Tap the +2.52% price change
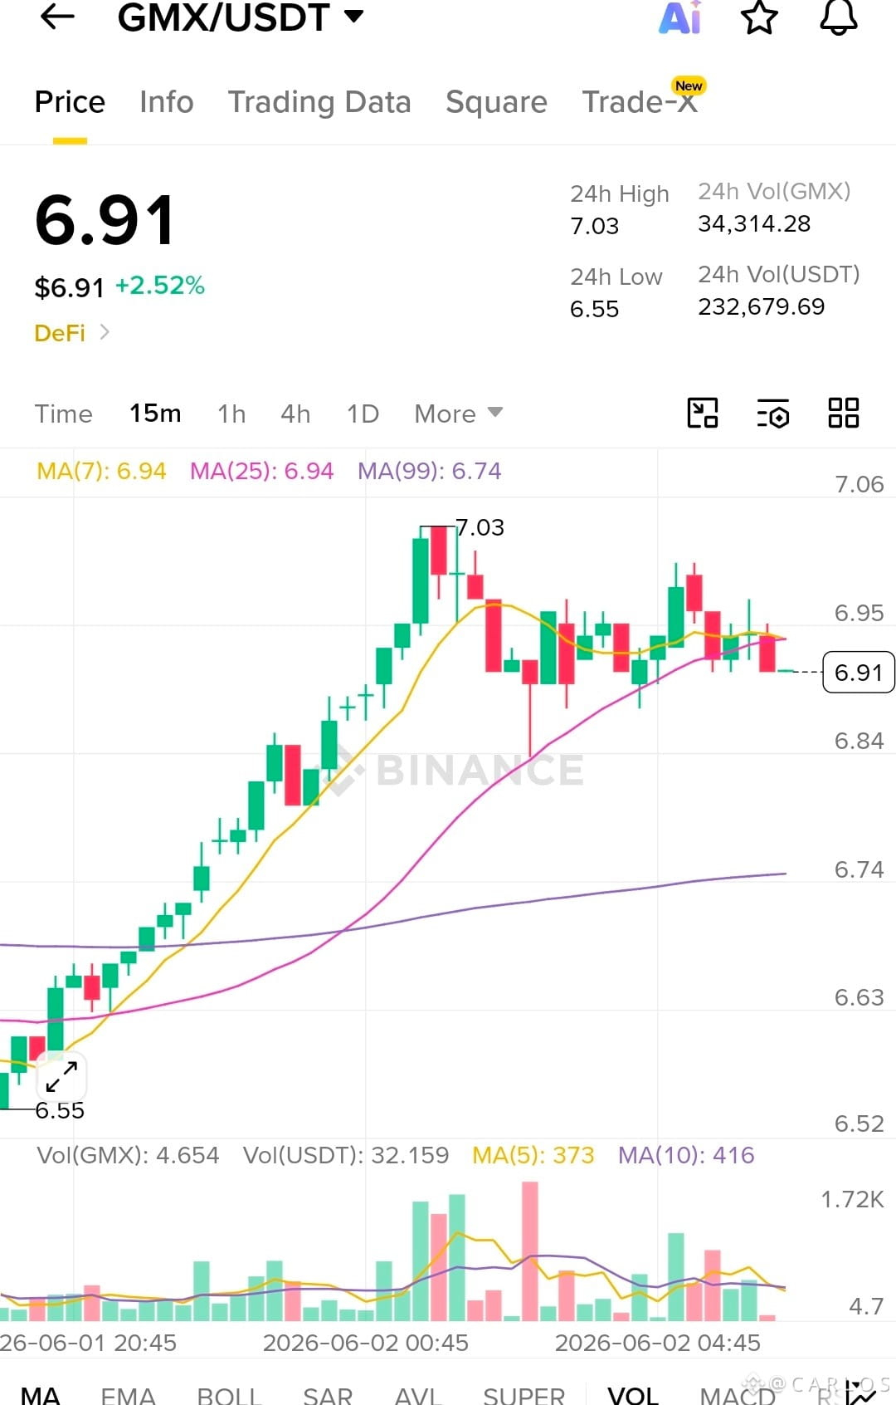 tap(159, 285)
